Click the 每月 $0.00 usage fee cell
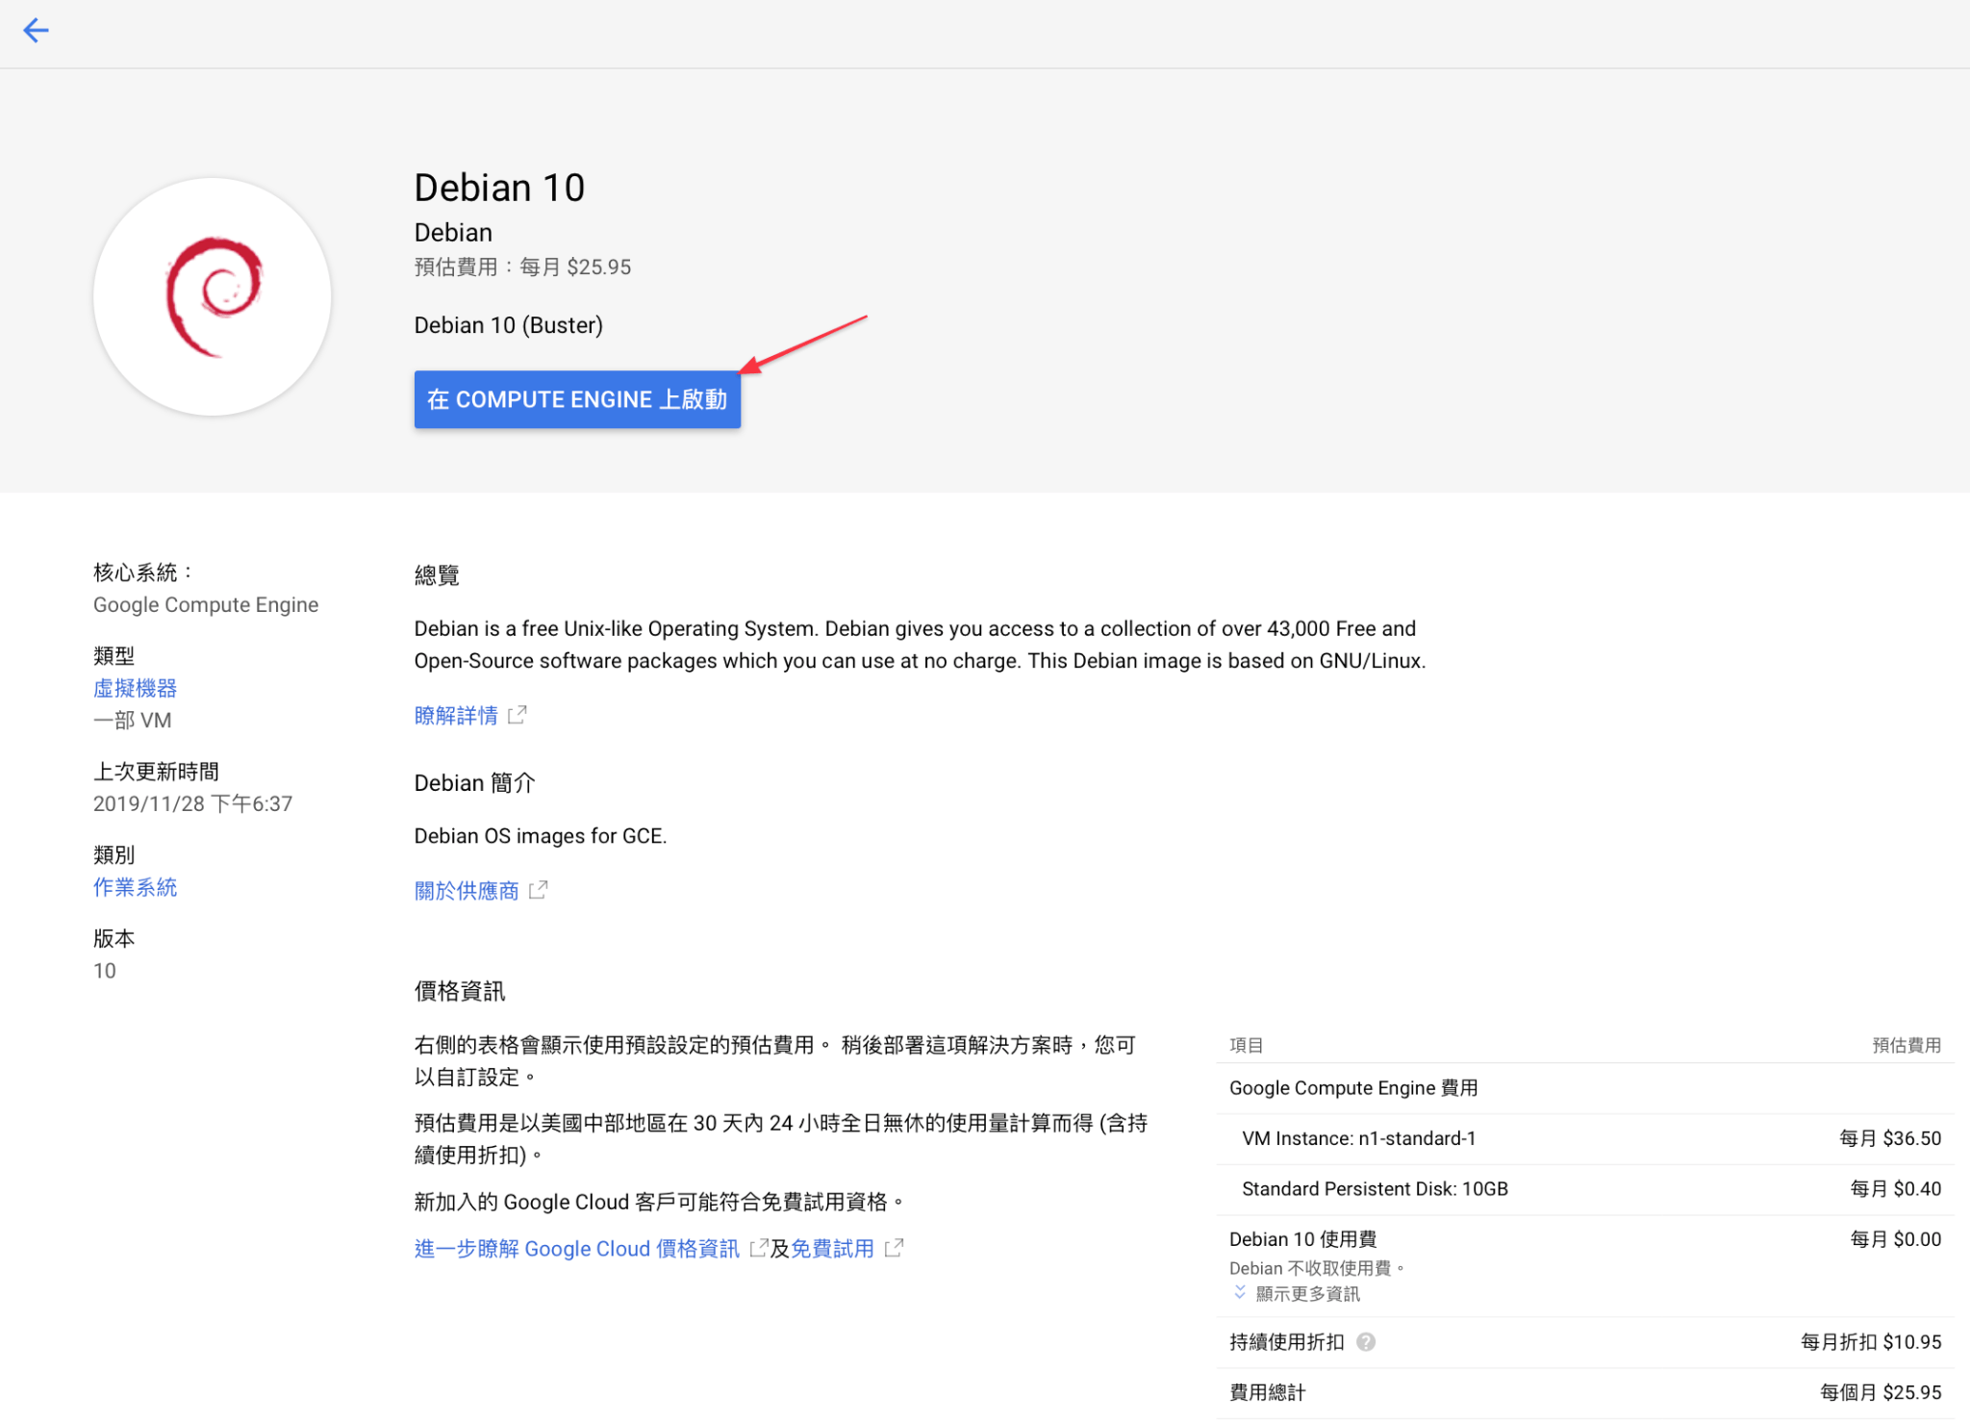Viewport: 1970px width, 1423px height. tap(1896, 1239)
